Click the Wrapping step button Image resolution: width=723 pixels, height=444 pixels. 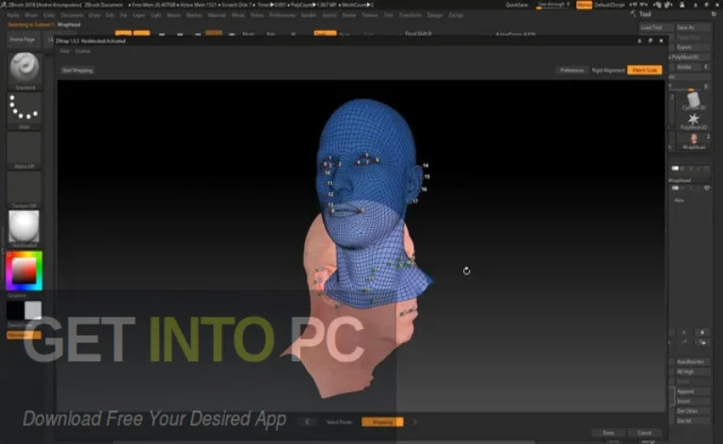382,421
